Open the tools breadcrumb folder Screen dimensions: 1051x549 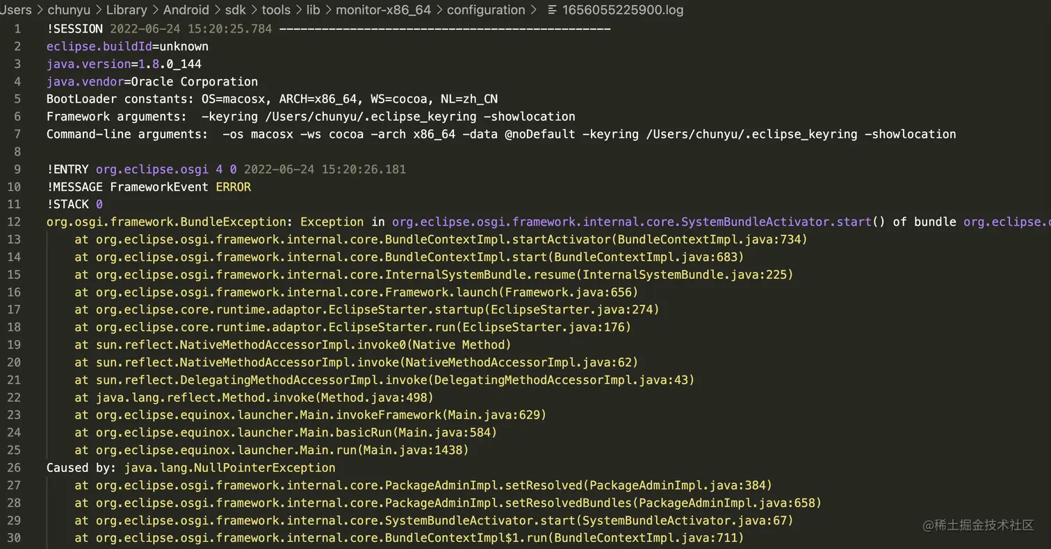pos(277,10)
